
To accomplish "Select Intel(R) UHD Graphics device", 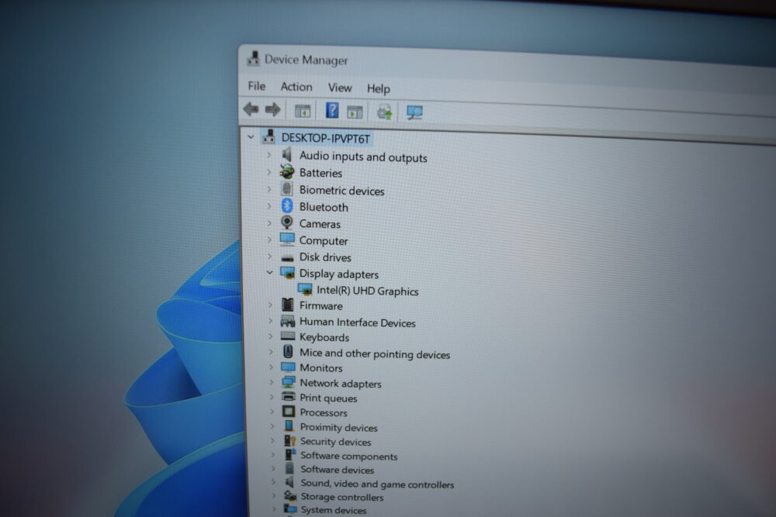I will pyautogui.click(x=368, y=291).
